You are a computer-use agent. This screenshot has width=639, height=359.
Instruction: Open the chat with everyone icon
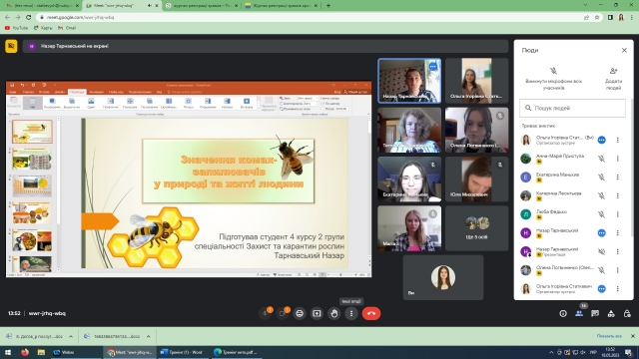point(595,313)
